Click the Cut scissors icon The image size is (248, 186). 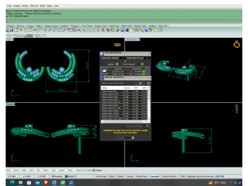click(21, 30)
